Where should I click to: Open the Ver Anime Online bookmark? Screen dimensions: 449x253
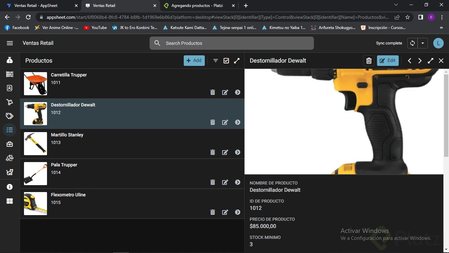(57, 28)
